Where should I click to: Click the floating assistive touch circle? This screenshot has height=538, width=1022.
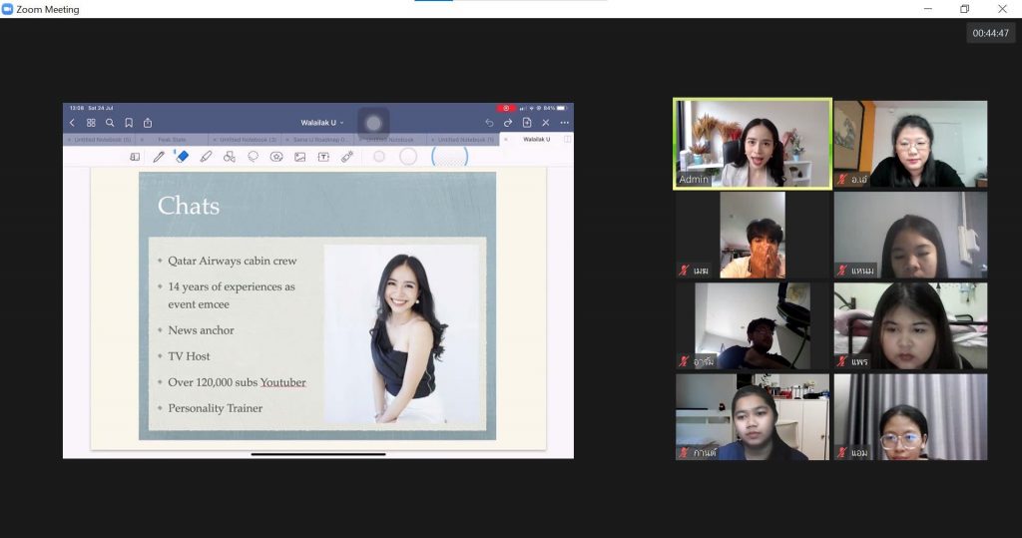(x=373, y=123)
